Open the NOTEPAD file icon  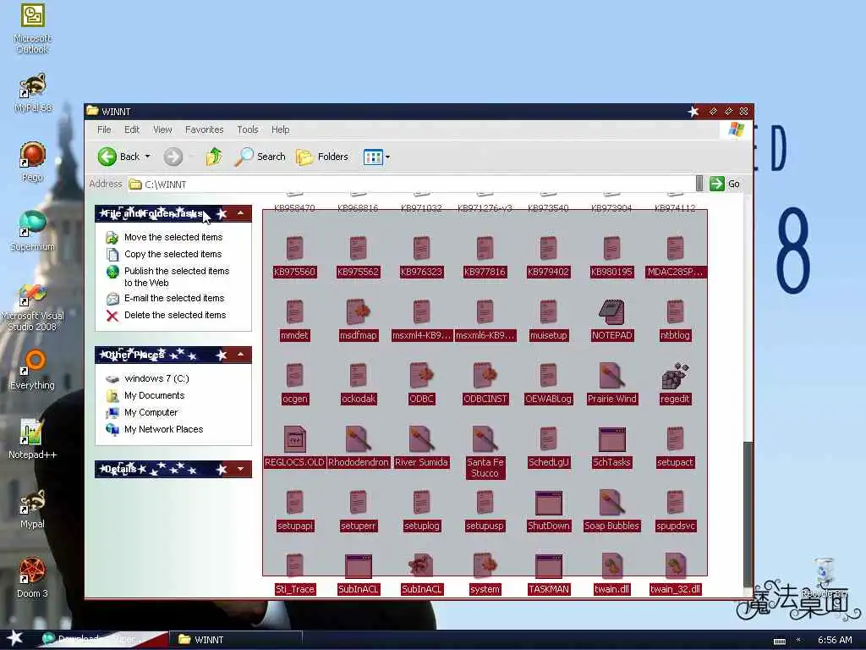pyautogui.click(x=611, y=312)
